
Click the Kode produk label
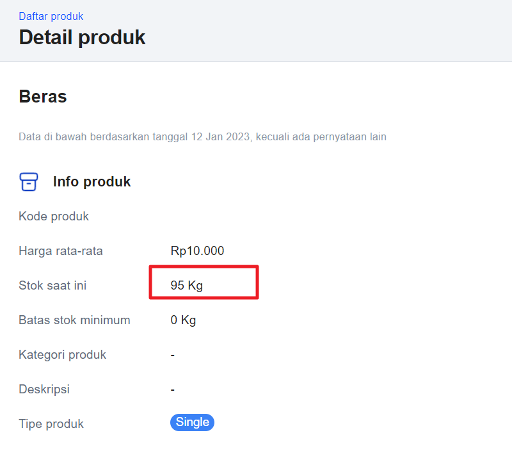pos(54,217)
